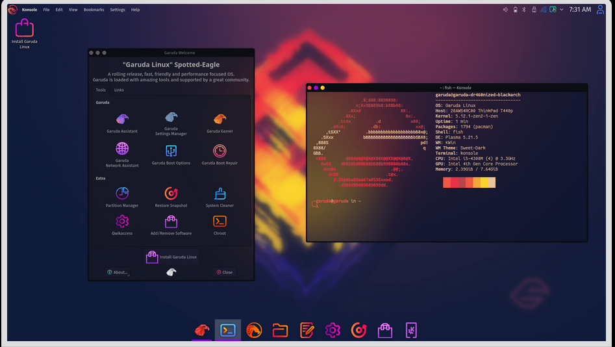
Task: Click the Garuda eagle launcher in the dock
Action: 202,330
